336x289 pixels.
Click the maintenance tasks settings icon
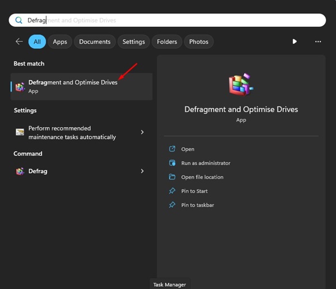point(20,132)
